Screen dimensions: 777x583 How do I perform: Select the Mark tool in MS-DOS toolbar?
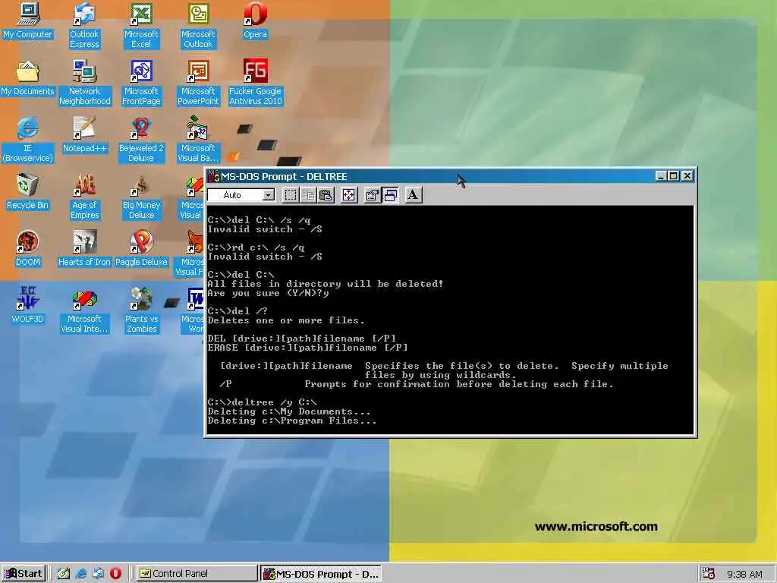click(x=291, y=195)
